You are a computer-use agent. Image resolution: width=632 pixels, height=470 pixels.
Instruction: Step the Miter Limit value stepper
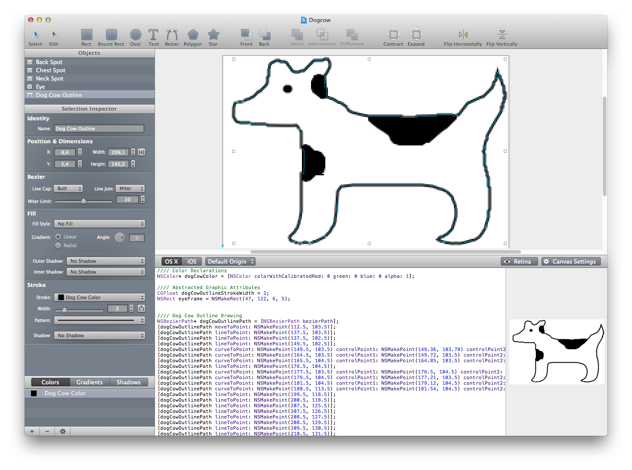[143, 200]
